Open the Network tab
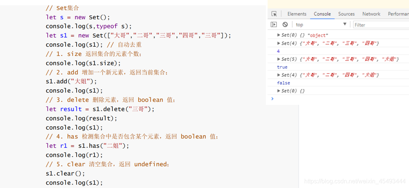Viewport: 409px width, 188px height. coord(371,14)
